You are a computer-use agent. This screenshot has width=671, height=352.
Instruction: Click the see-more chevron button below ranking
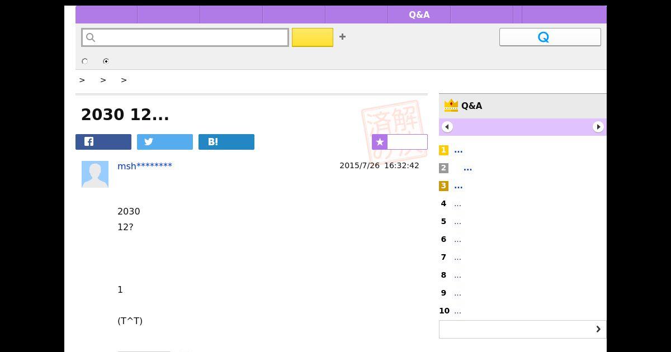coord(523,329)
